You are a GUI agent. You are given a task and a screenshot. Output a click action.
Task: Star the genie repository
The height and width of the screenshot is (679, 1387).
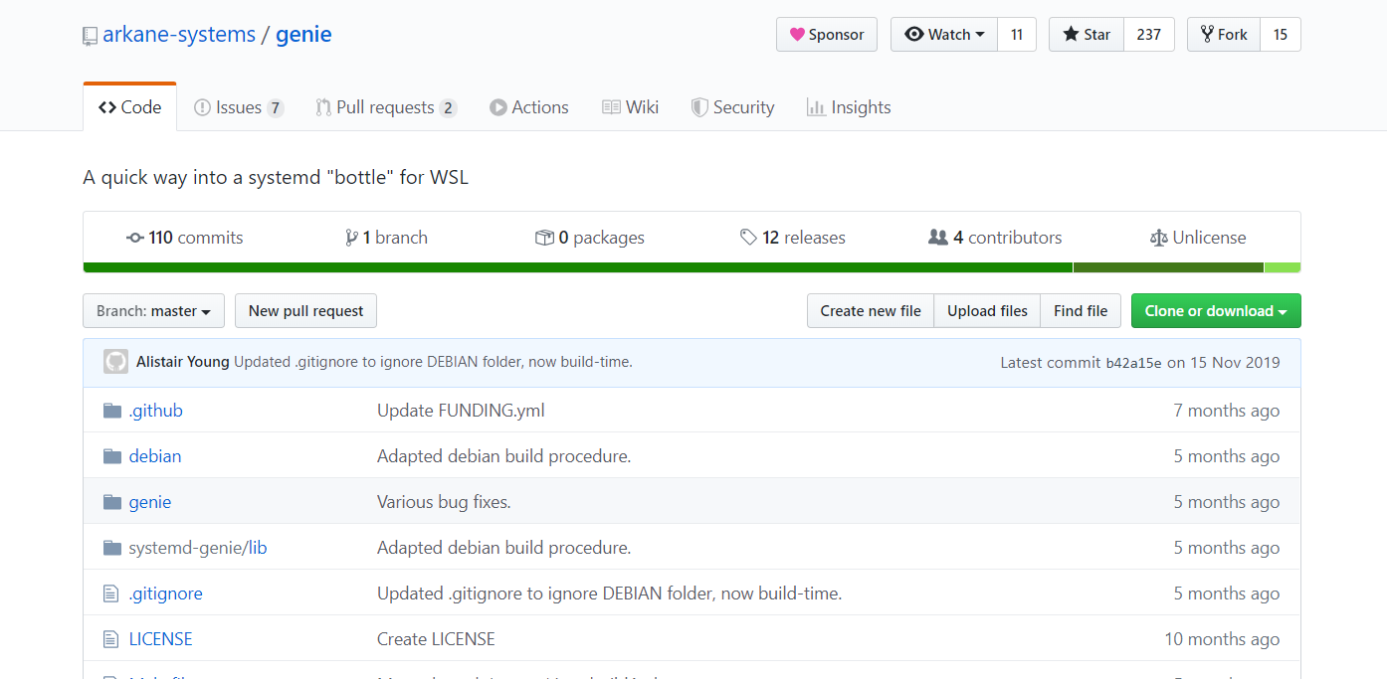pos(1087,35)
